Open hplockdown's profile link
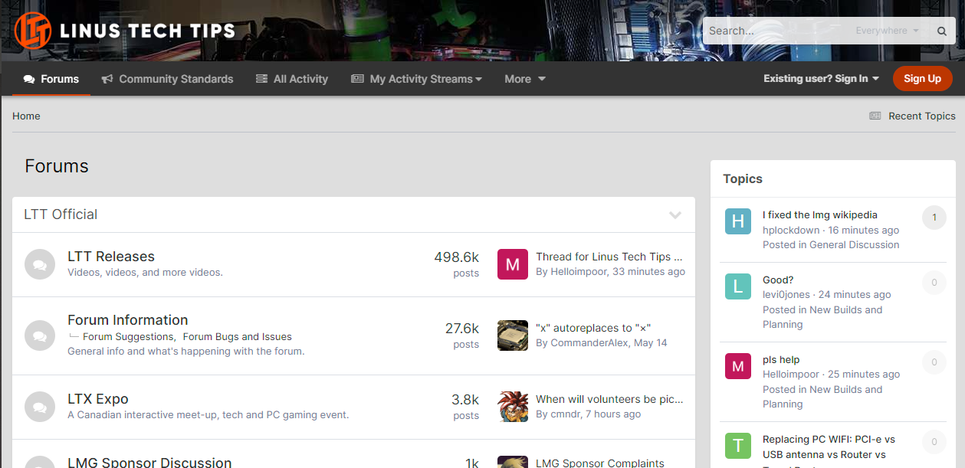Viewport: 965px width, 468px height. click(x=792, y=231)
